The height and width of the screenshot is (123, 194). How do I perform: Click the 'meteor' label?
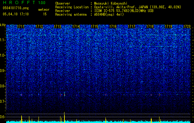pyautogui.click(x=44, y=10)
